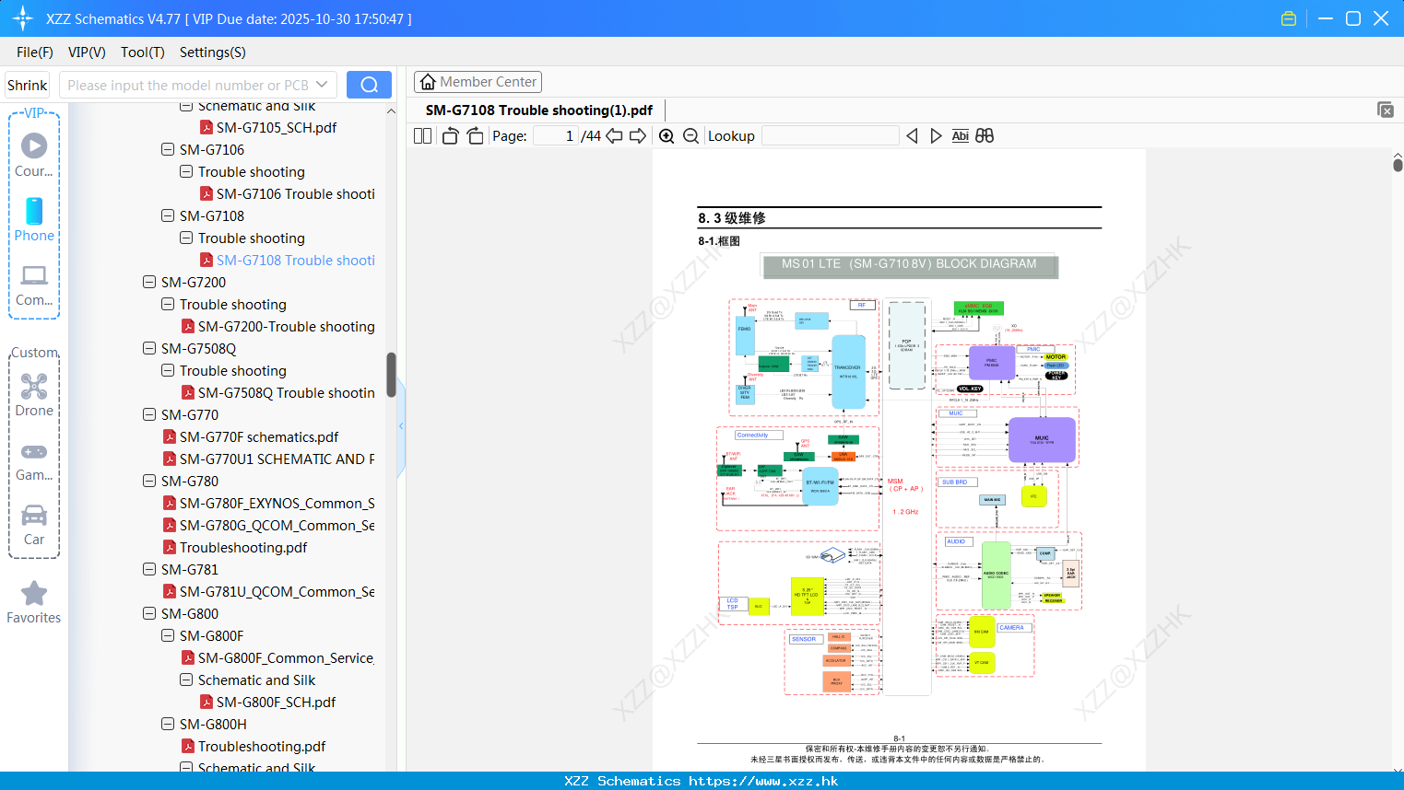Open Troubleshooting.pdf under SM-G800H
1404x790 pixels.
[x=262, y=746]
